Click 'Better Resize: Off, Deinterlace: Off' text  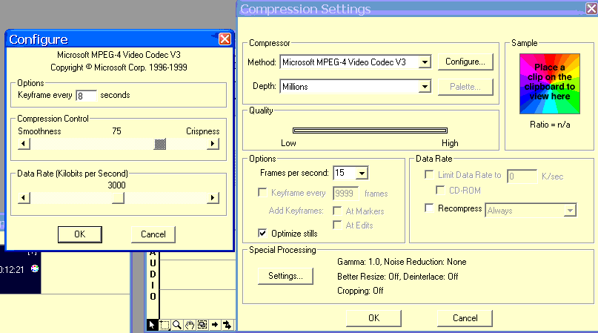(397, 277)
